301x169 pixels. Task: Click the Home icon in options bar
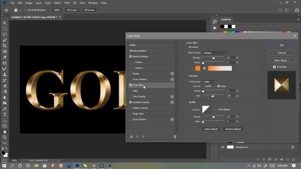[x=6, y=10]
